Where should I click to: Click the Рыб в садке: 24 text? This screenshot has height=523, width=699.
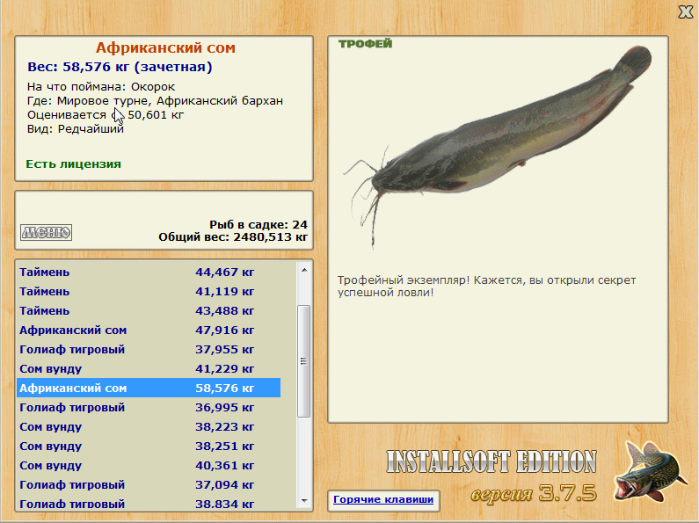[x=258, y=224]
